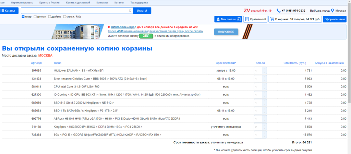Click the building photo in the banner
Viewport: 351px width, 154px height.
[x=78, y=32]
